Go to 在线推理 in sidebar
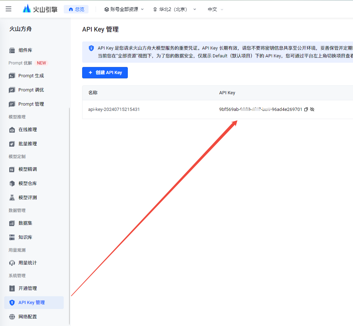The height and width of the screenshot is (326, 353). coord(28,130)
